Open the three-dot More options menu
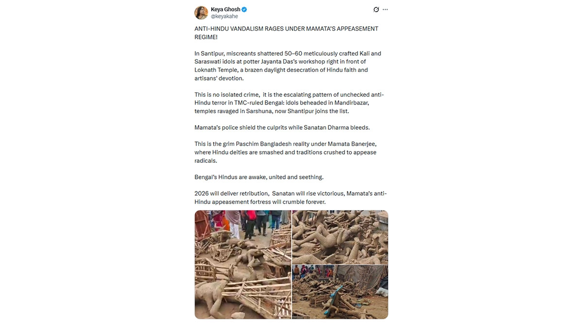 tap(385, 10)
